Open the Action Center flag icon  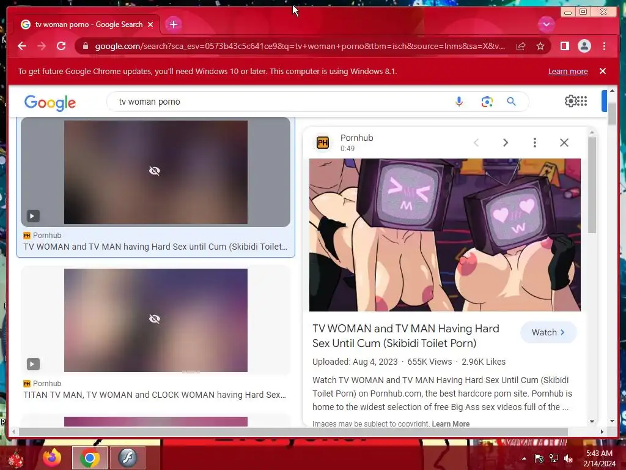click(x=539, y=458)
